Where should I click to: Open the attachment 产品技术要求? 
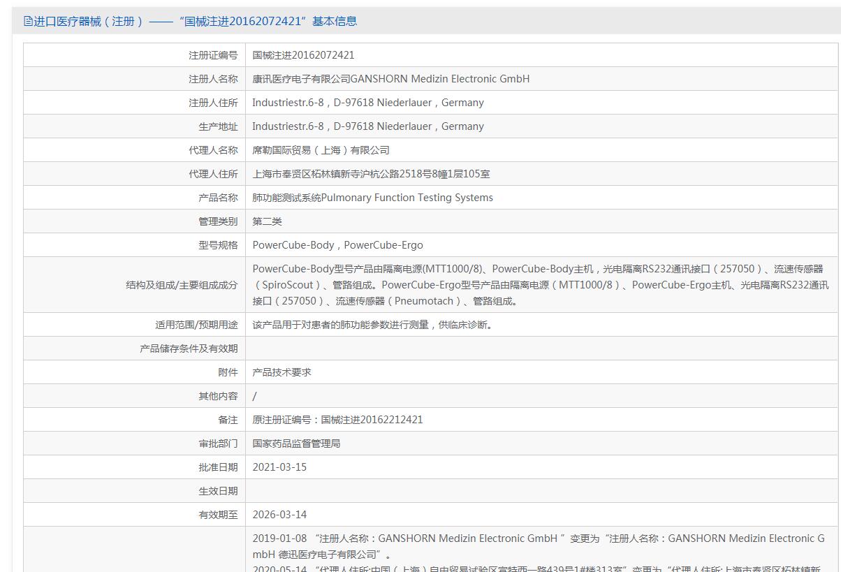281,372
